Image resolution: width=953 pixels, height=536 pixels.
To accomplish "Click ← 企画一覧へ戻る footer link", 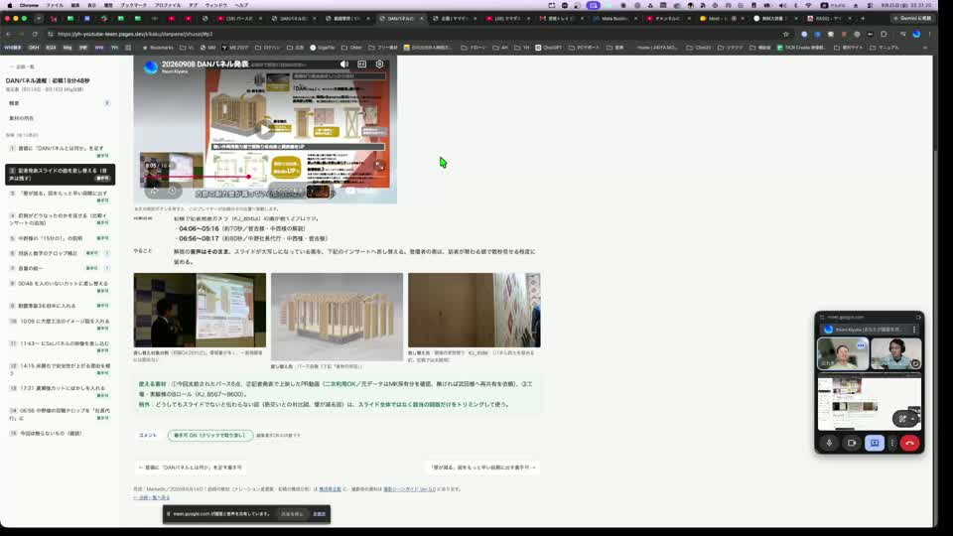I will pos(151,497).
